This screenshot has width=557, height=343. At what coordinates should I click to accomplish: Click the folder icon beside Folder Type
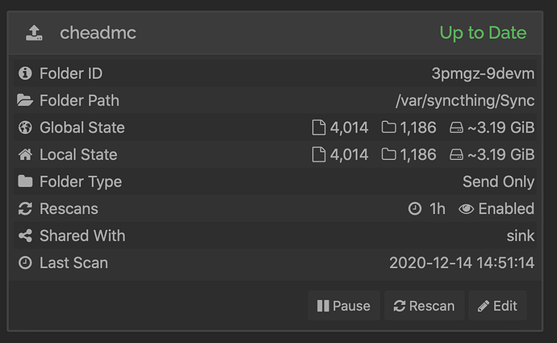25,181
